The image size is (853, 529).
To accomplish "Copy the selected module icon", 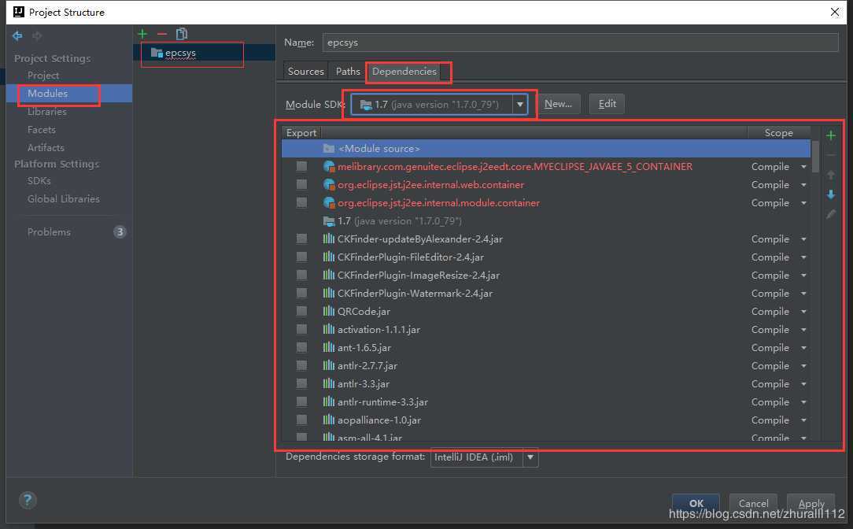I will click(182, 34).
